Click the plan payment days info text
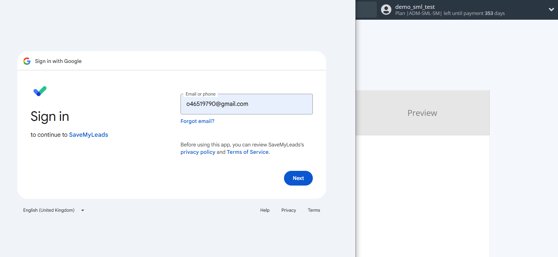 pos(450,14)
